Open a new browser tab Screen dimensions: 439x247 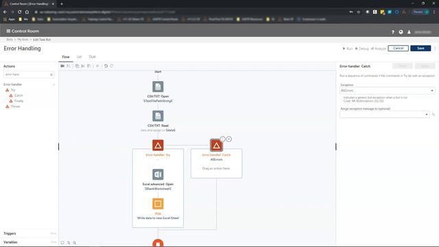[62, 4]
